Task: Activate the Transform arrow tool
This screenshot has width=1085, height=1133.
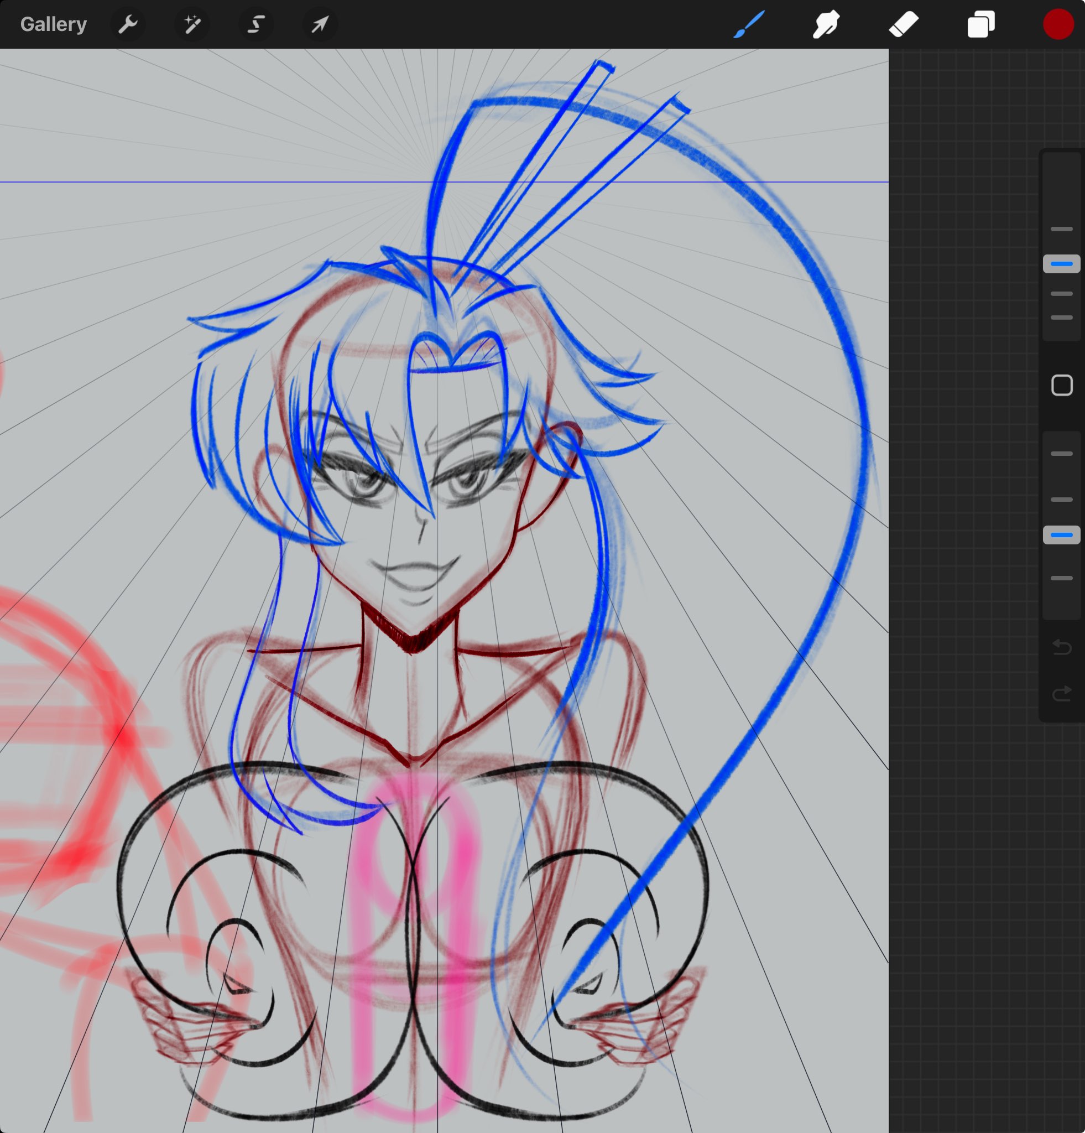Action: (x=320, y=24)
